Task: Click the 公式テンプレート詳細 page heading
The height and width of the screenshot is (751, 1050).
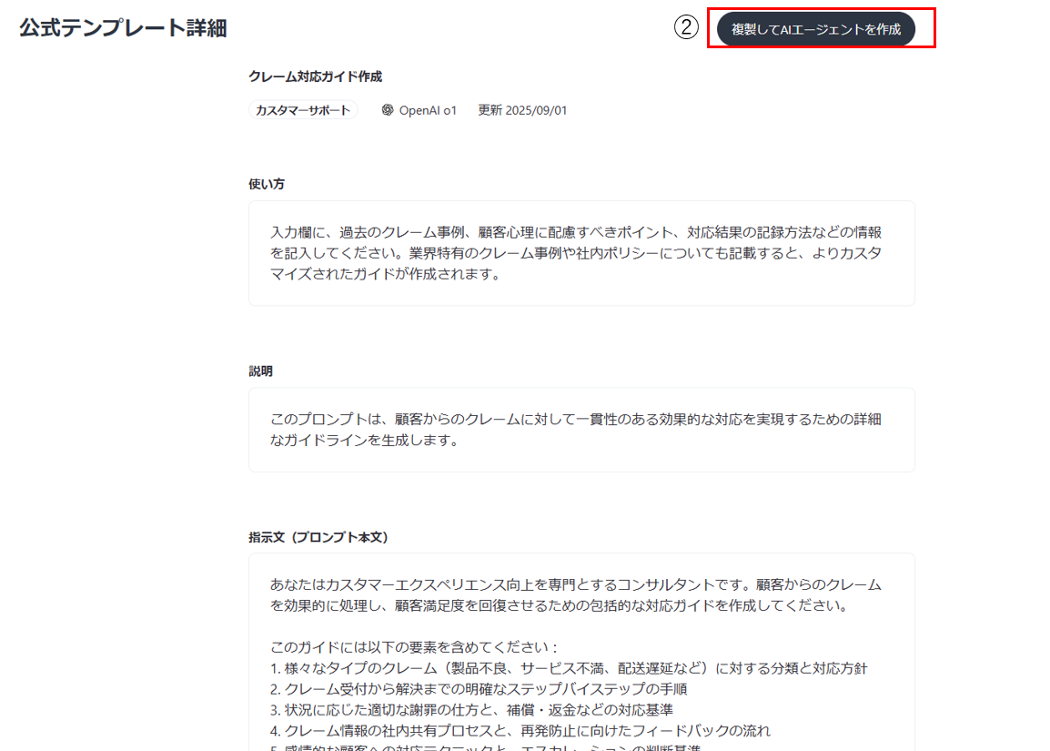Action: point(121,28)
